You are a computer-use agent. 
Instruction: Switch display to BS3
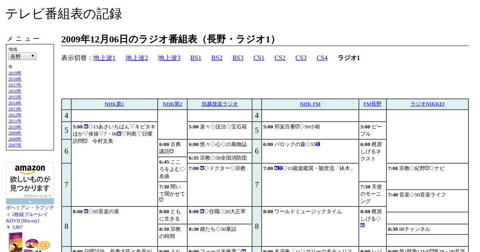[238, 58]
